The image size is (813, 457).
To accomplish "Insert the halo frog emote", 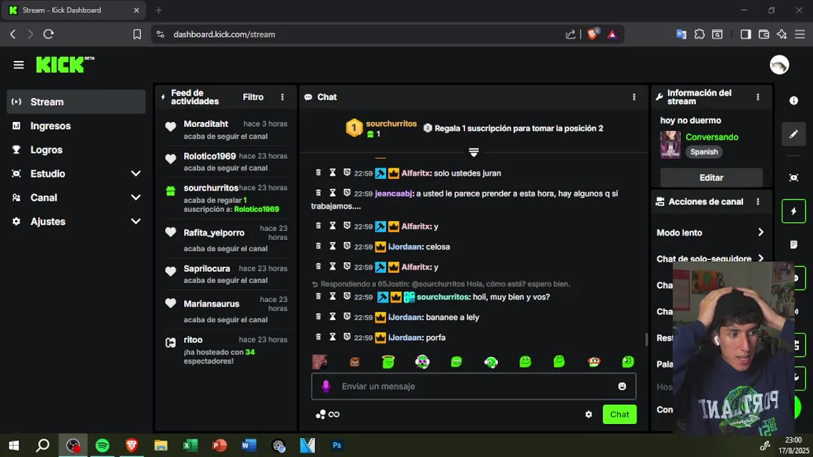I will [x=388, y=362].
